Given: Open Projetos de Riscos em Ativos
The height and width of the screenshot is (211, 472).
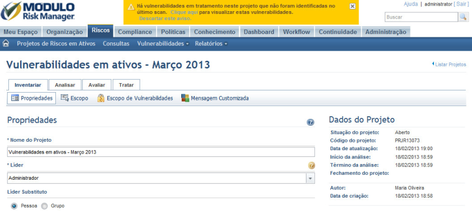Looking at the screenshot, I should click(56, 44).
